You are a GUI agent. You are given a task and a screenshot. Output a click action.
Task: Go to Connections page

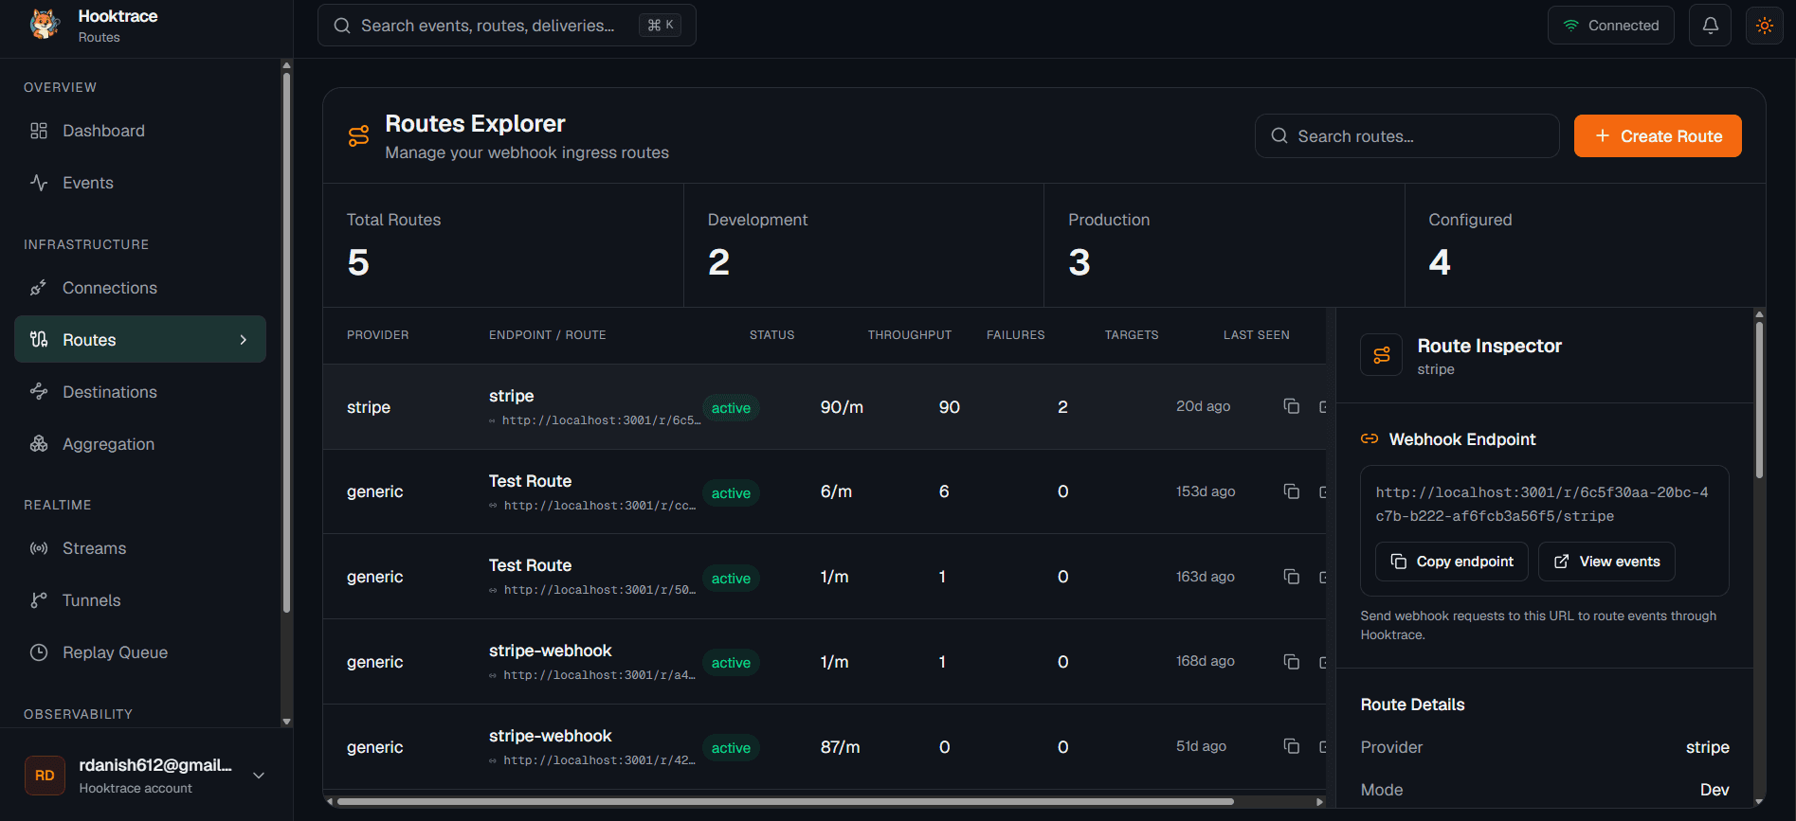(140, 288)
